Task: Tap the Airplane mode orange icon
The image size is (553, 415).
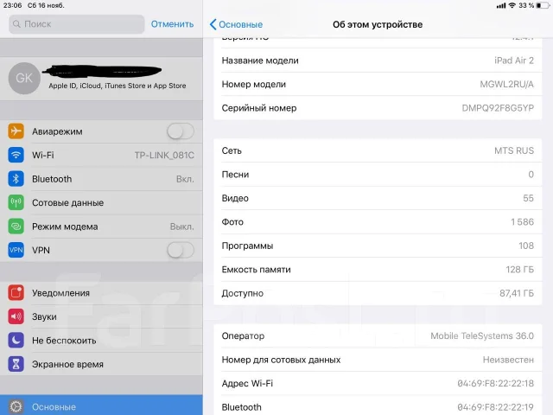Action: pyautogui.click(x=16, y=131)
